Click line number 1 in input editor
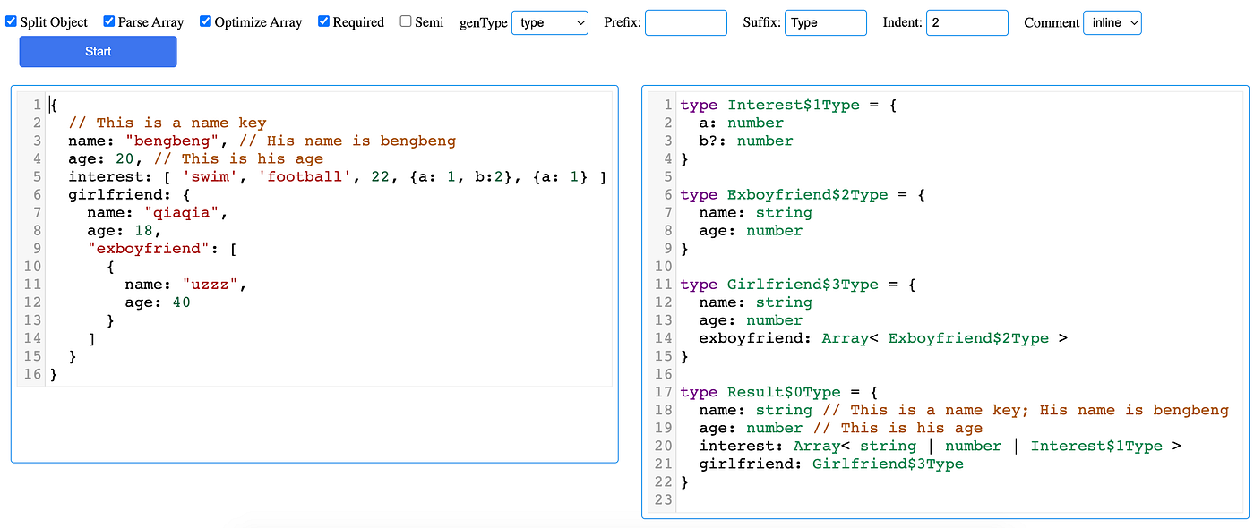This screenshot has width=1254, height=528. click(37, 105)
